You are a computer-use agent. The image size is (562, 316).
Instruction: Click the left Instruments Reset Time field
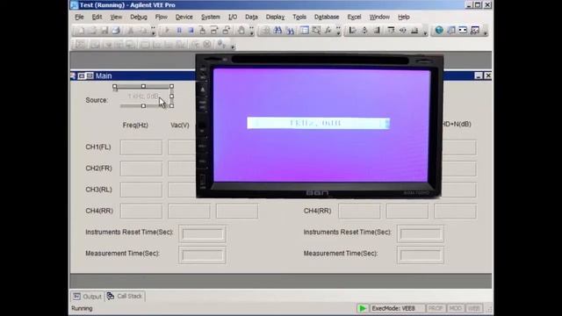(x=203, y=234)
